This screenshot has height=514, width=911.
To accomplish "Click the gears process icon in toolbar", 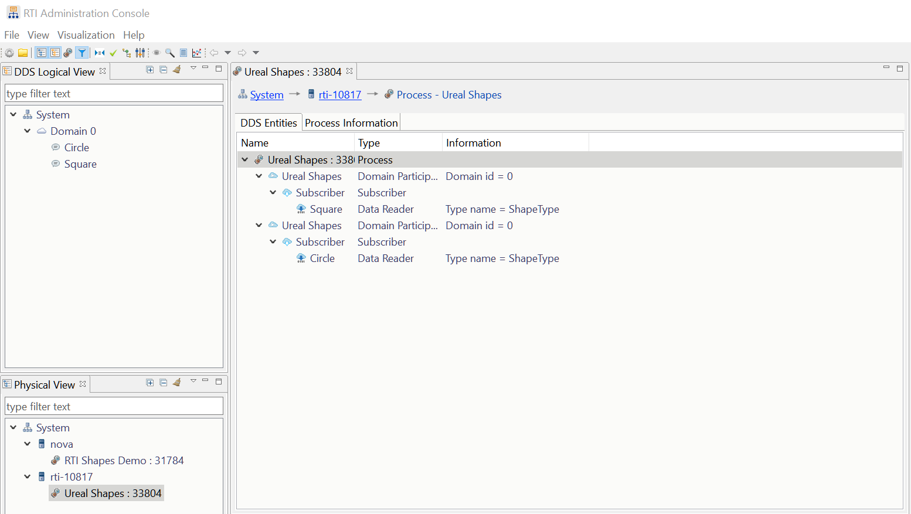I will (68, 53).
